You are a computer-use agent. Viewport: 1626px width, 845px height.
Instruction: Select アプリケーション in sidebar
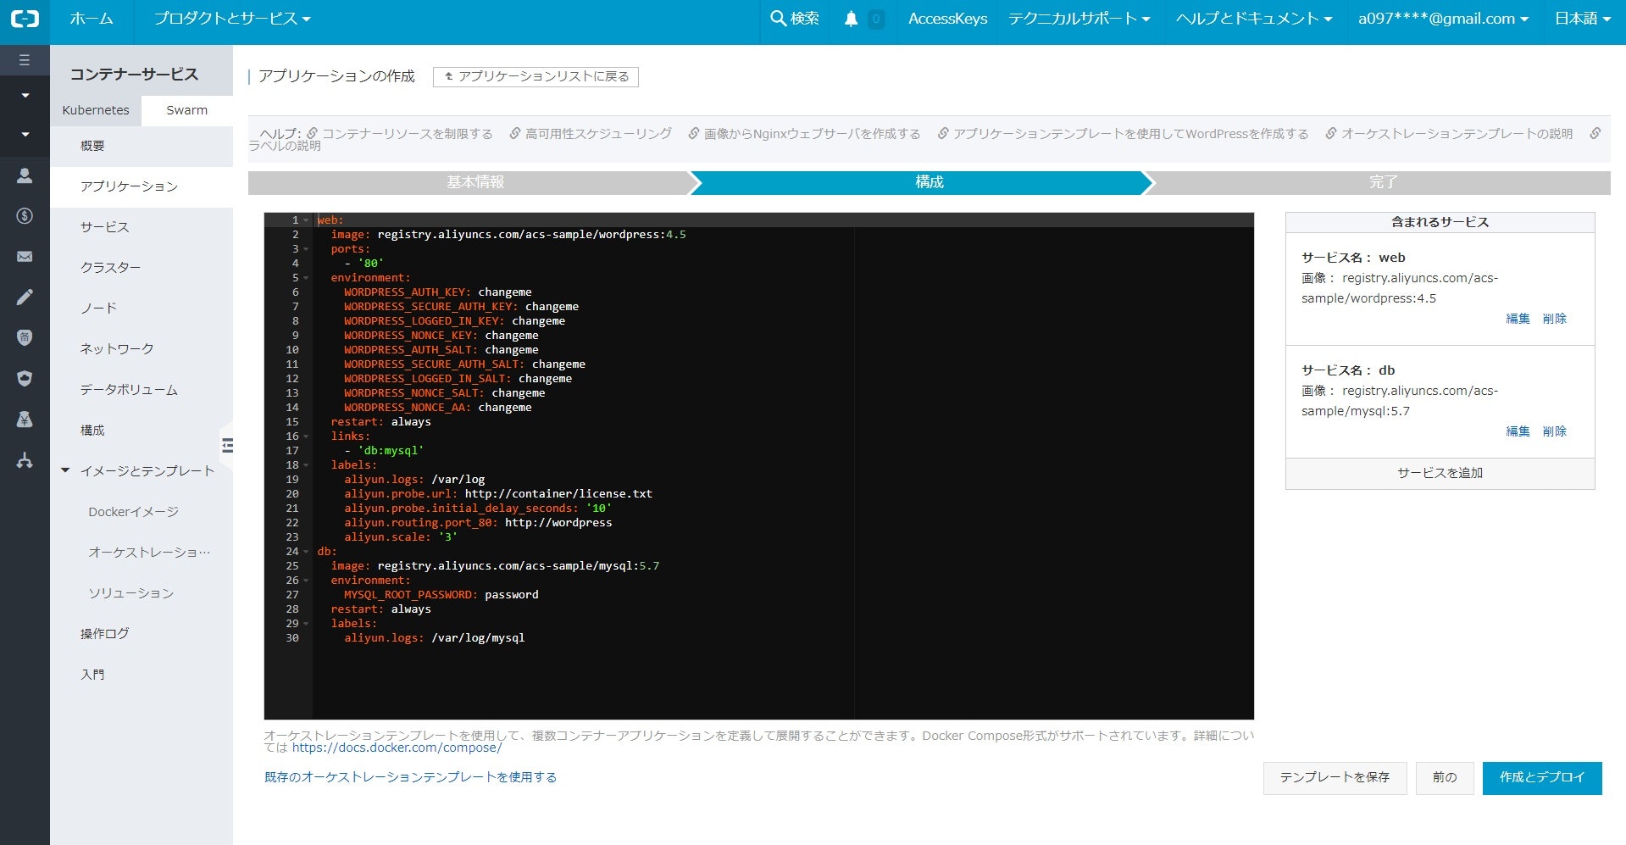(x=142, y=186)
